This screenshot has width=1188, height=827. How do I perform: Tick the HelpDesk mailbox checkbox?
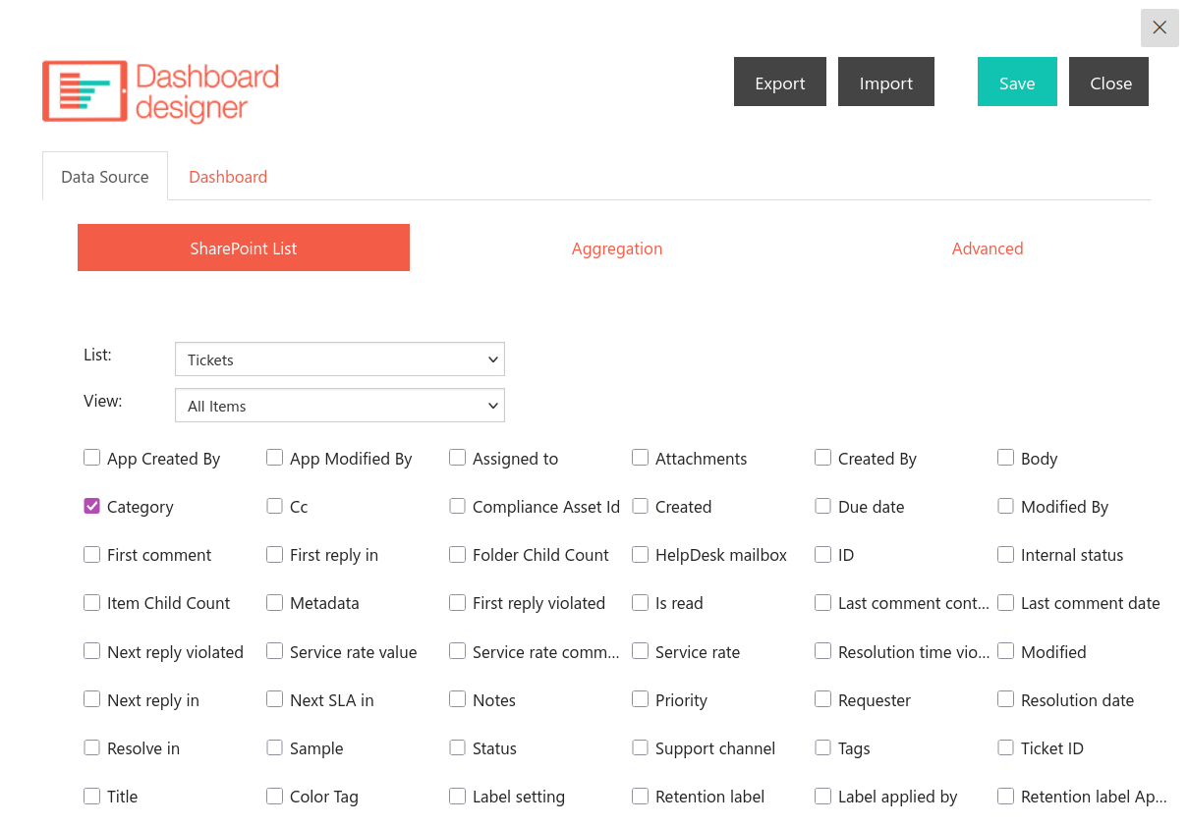[x=640, y=554]
